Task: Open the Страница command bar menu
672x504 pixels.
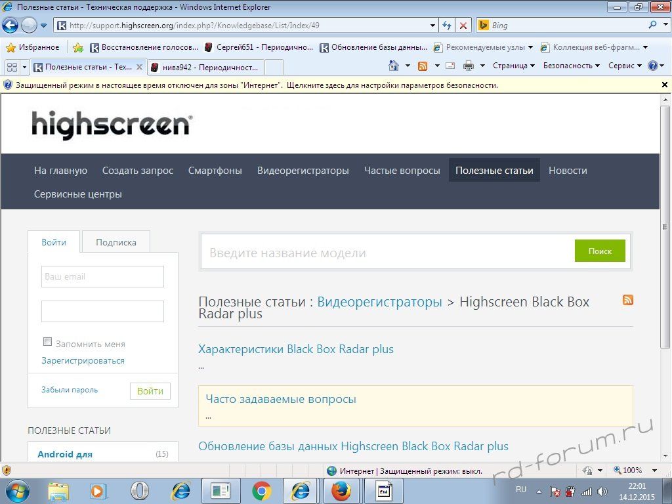Action: (513, 66)
